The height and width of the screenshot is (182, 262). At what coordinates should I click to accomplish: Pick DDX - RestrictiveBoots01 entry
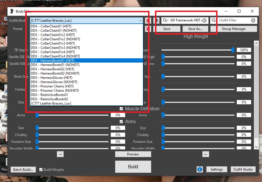tap(87, 95)
